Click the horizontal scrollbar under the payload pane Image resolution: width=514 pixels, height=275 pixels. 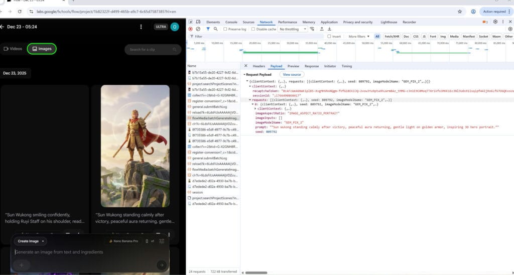(256, 272)
